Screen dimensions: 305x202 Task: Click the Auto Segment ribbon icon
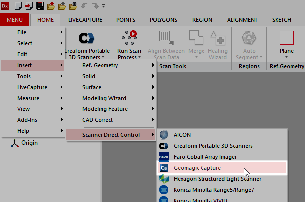click(x=249, y=38)
